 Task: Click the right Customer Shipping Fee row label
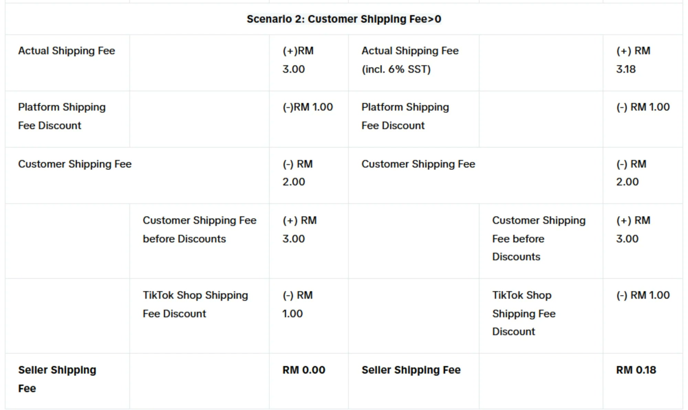[x=418, y=164]
